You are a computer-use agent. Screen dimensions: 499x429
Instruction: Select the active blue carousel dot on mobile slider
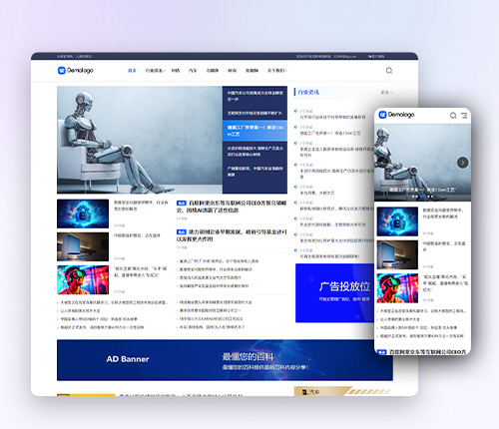click(423, 197)
